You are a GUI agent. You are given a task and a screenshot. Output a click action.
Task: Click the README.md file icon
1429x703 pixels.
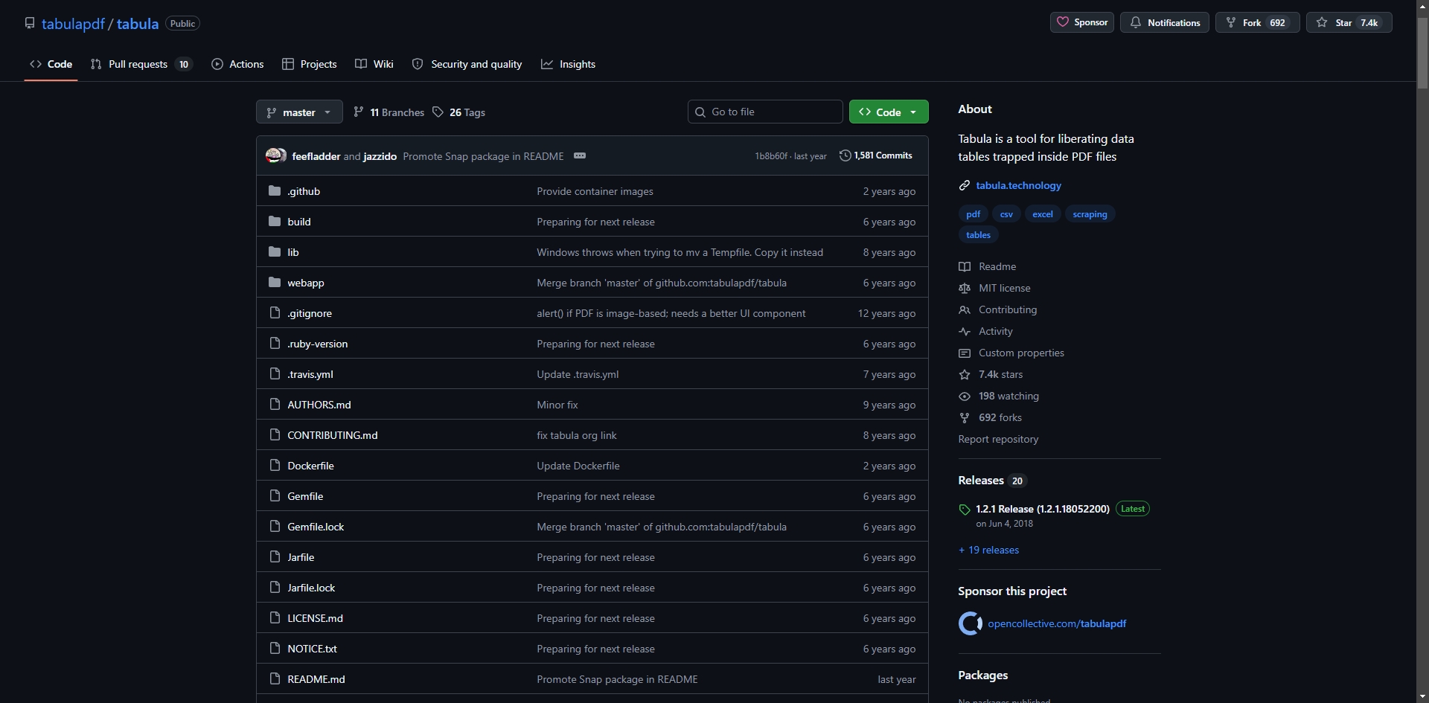(x=275, y=679)
